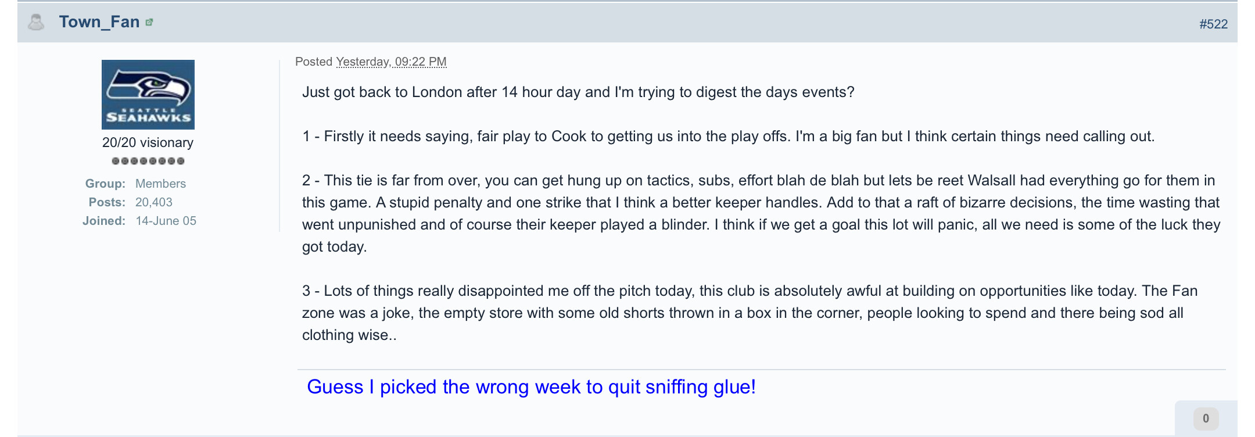Select the '20/20 visionary' member title

148,142
